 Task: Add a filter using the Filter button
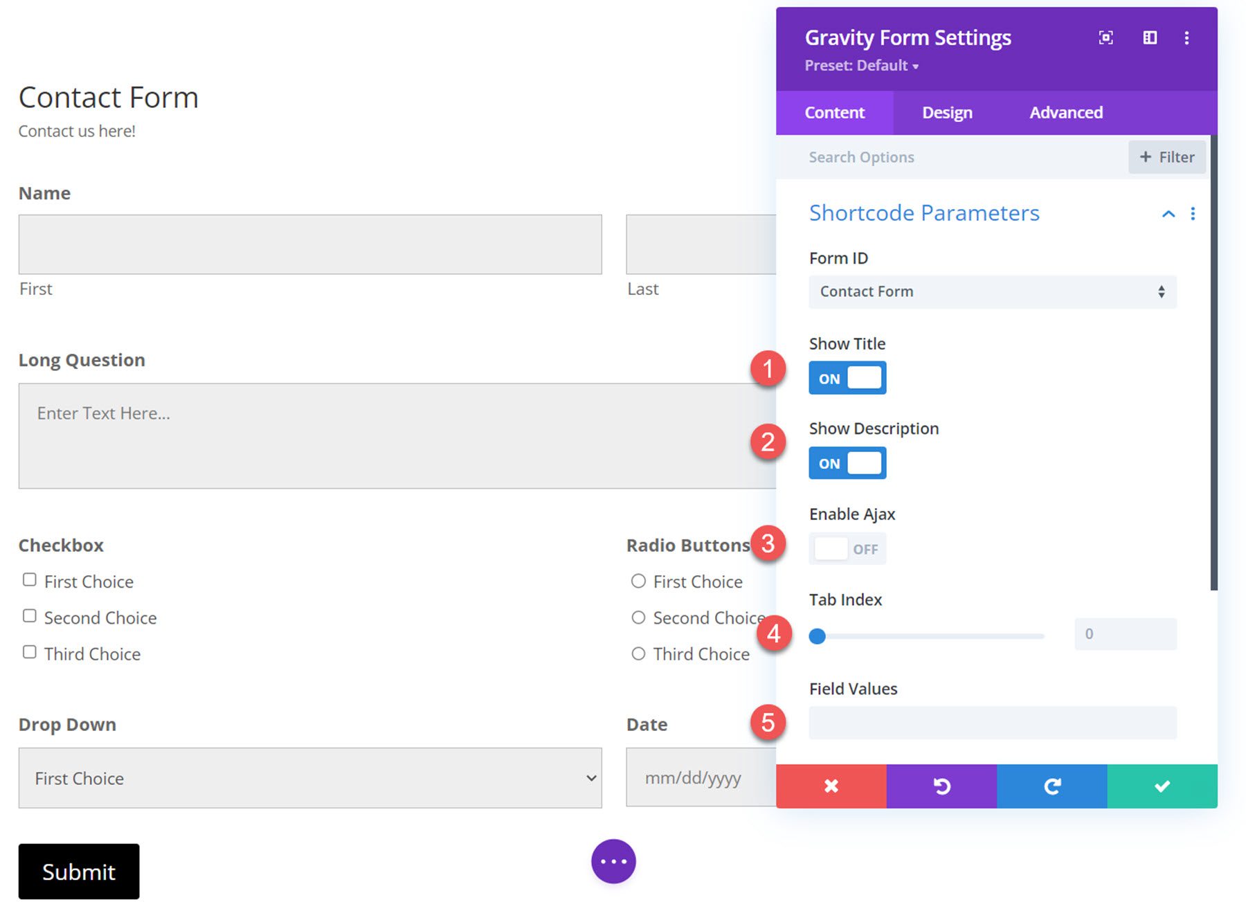click(1166, 156)
